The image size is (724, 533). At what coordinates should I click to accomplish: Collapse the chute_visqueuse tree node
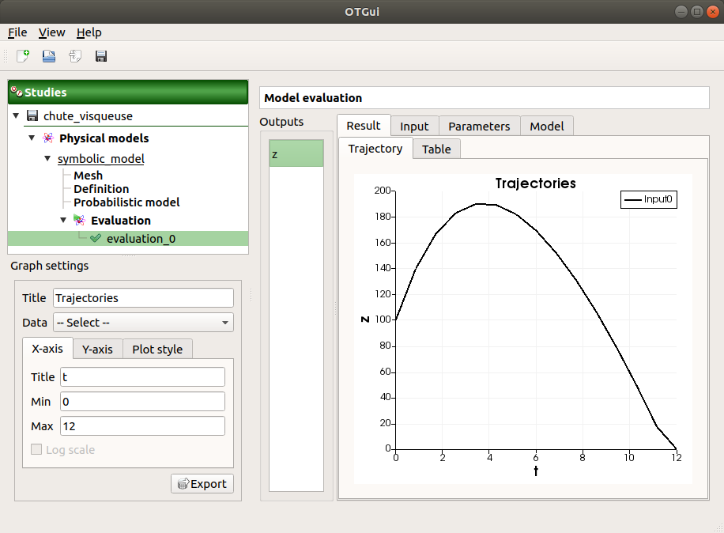16,115
